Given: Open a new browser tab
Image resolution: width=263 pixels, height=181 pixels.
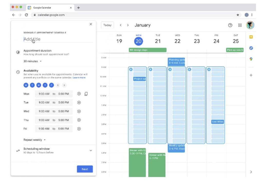Looking at the screenshot, I should 79,8.
